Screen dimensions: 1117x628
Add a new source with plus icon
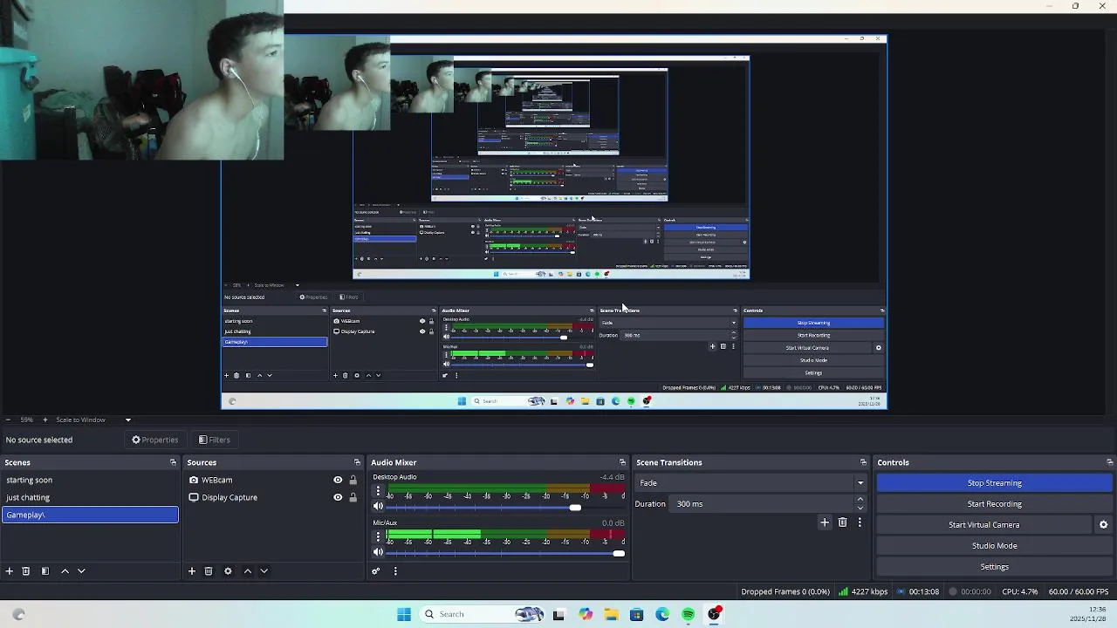coord(192,571)
